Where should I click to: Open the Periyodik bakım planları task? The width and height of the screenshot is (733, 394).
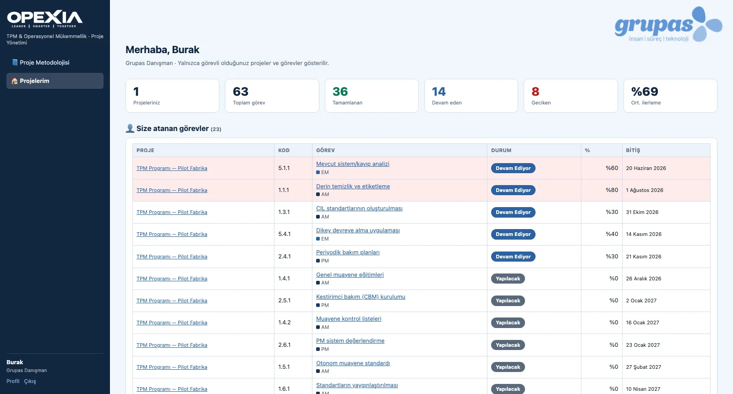348,252
